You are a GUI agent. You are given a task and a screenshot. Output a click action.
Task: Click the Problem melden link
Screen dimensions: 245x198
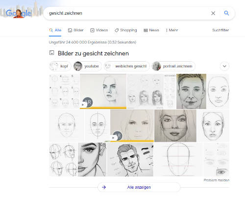pos(217,180)
